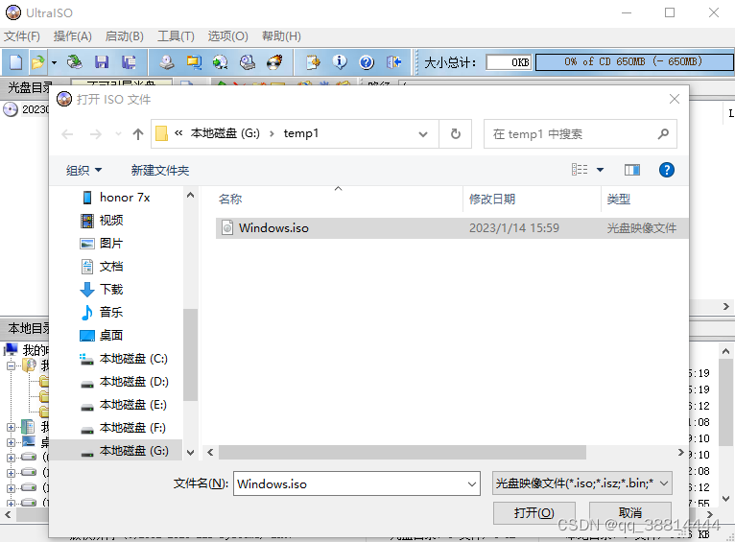Expand the view options dropdown arrow
The image size is (735, 542).
[600, 170]
